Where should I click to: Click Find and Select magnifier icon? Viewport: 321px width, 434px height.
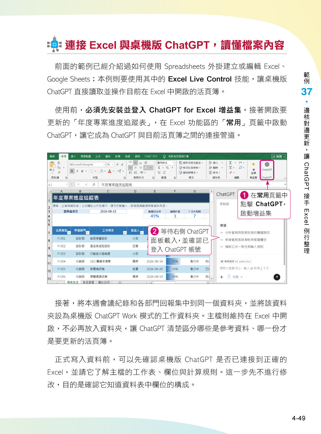pyautogui.click(x=240, y=168)
